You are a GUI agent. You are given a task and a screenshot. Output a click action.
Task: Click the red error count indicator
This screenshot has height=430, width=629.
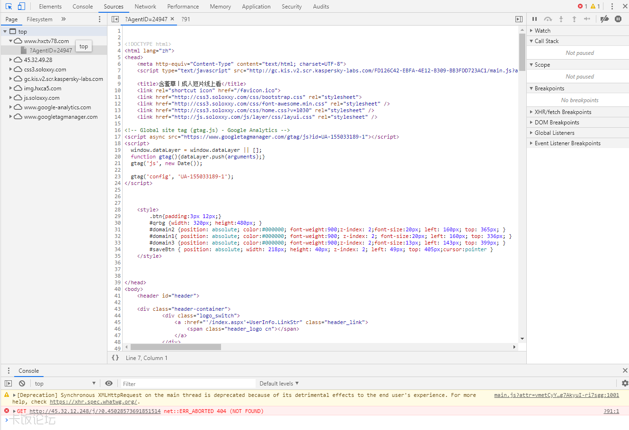[x=583, y=6]
